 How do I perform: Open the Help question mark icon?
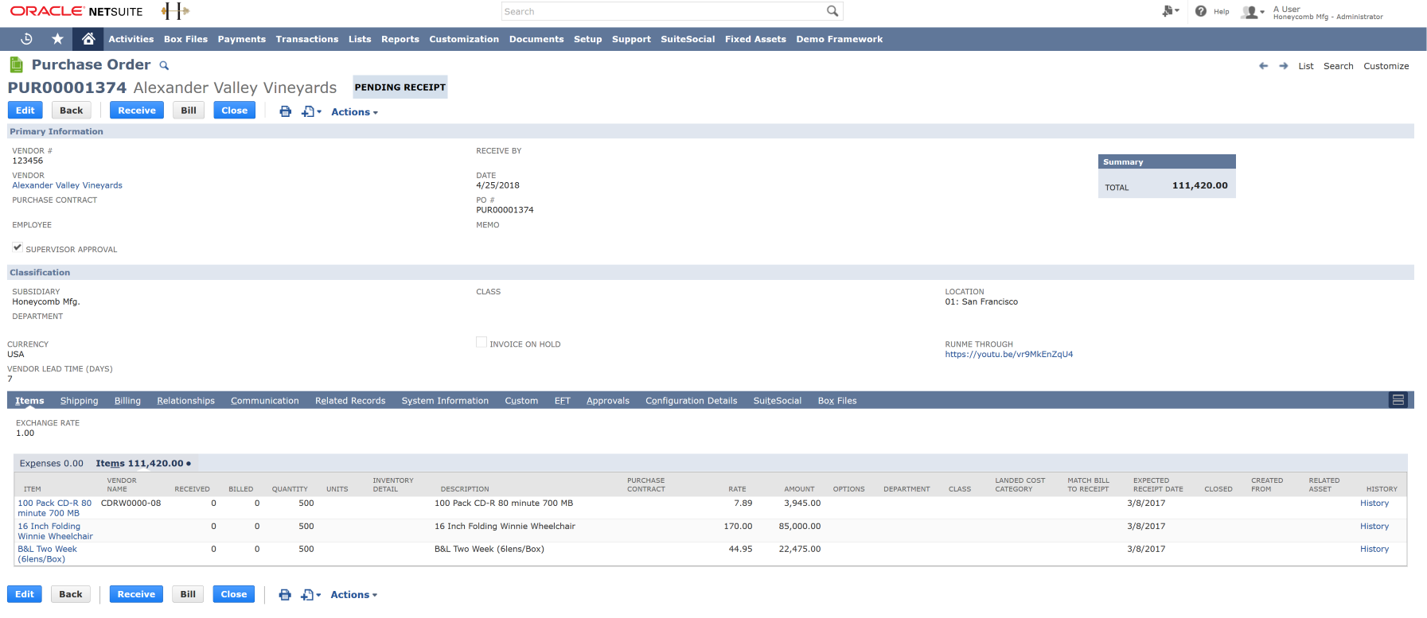1201,11
